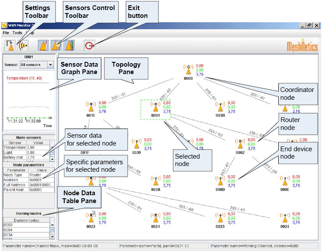Toggle the temperature sensor button

[x=43, y=45]
